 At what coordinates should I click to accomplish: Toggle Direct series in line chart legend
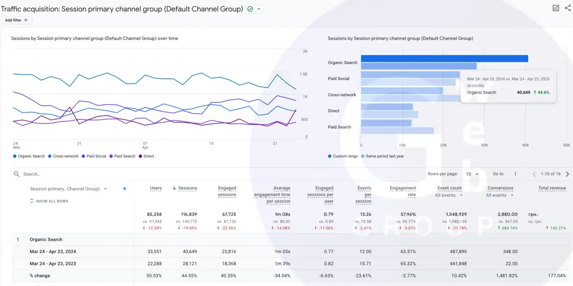click(146, 156)
